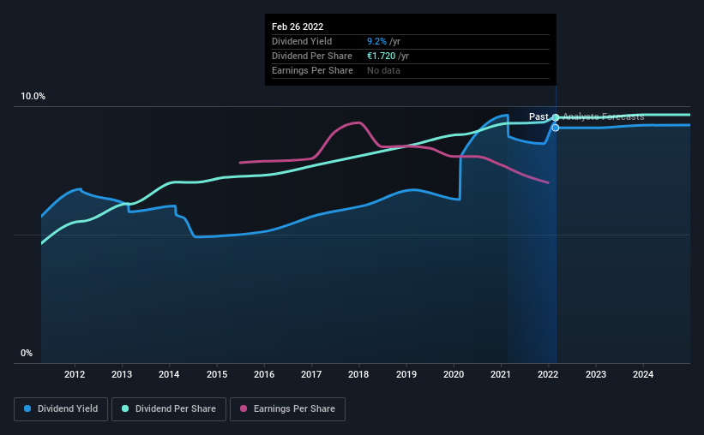Click the Past label on chart
This screenshot has height=435, width=704.
539,116
